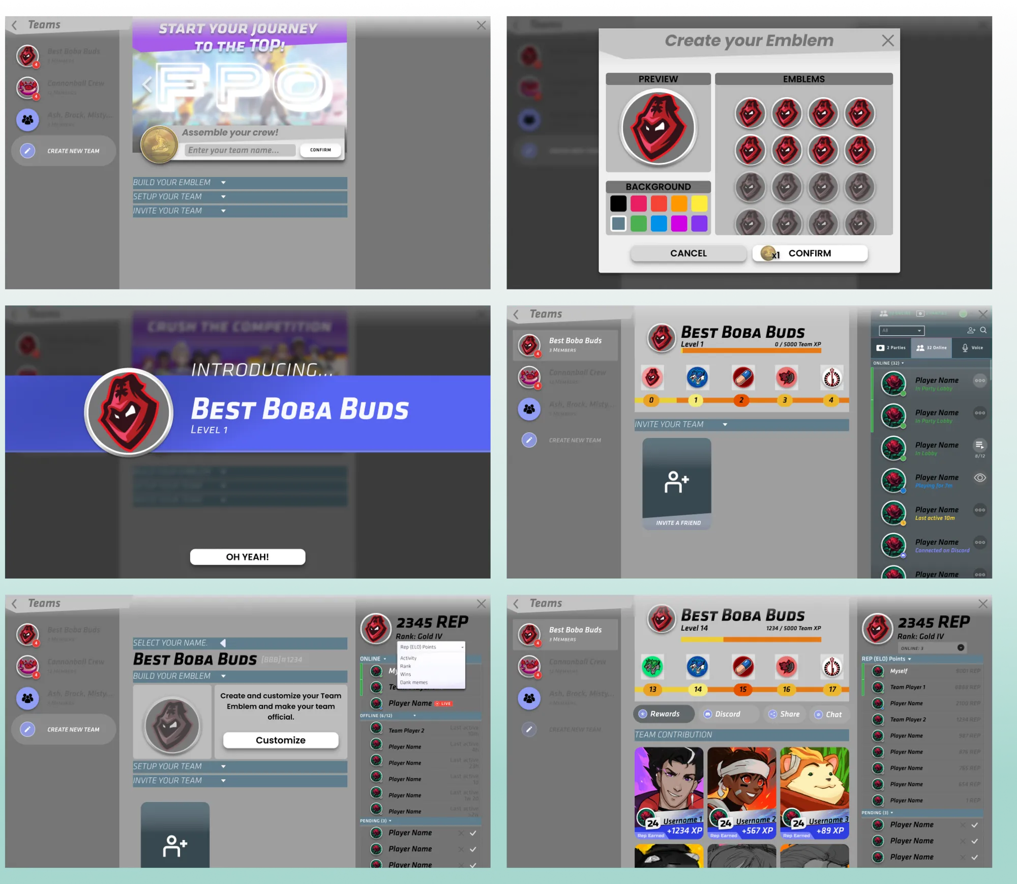
Task: Decline first pending player on Select Your Name screen
Action: [x=461, y=833]
